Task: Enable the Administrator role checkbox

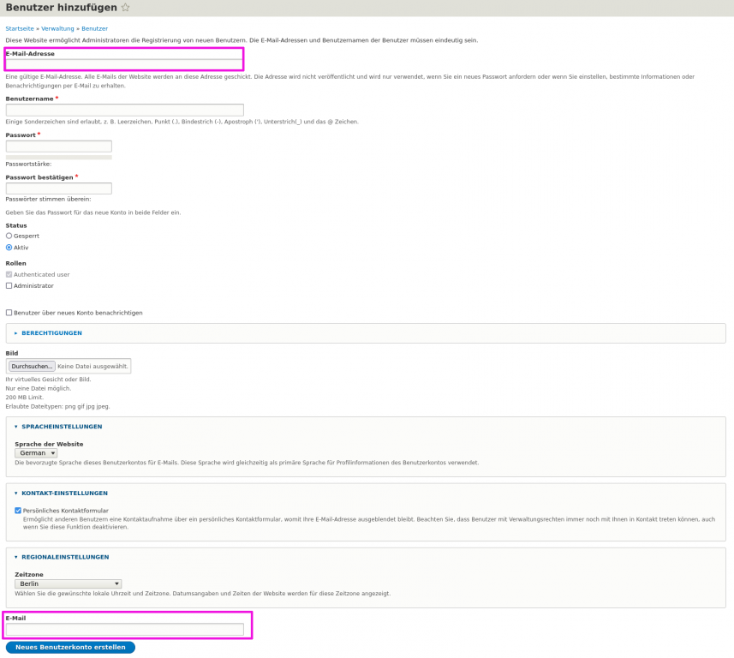Action: click(x=9, y=285)
